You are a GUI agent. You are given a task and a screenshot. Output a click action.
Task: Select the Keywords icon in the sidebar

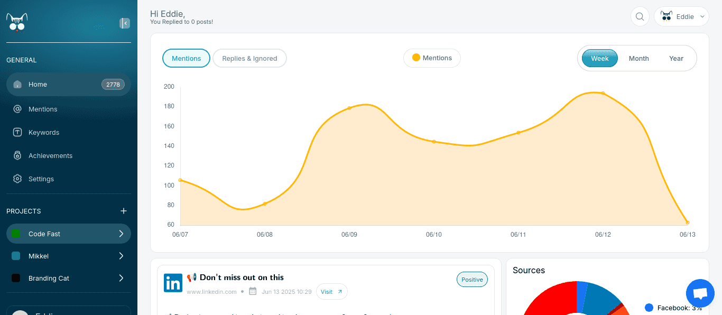[x=16, y=132]
